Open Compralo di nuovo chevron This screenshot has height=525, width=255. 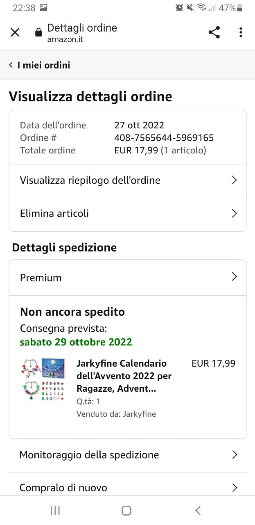(234, 487)
